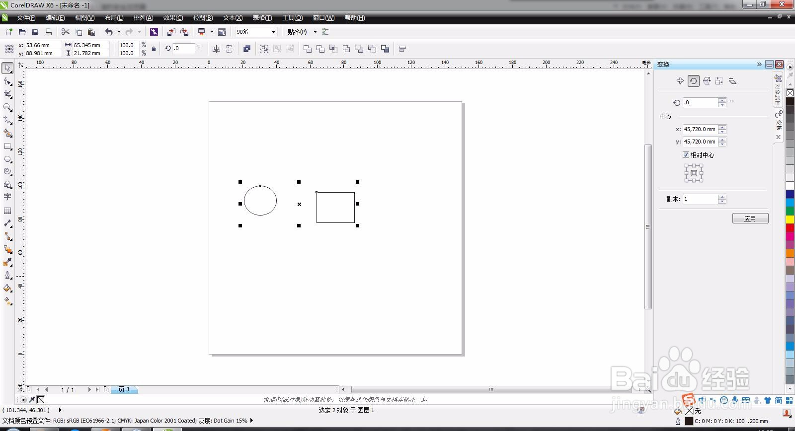Select Rotate tab in Transform docker
The width and height of the screenshot is (795, 431).
tap(694, 81)
